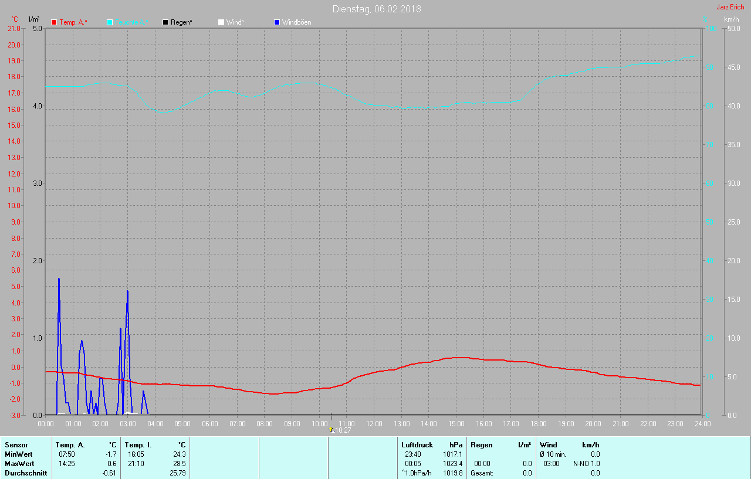Image resolution: width=751 pixels, height=479 pixels.
Task: Click the minimum pressure value "1017.1"
Action: click(452, 454)
